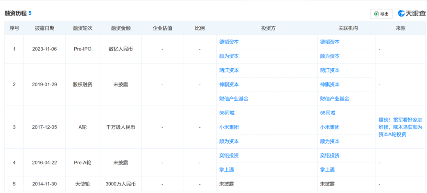
Task: Click the Pre-A轮 round cell
Action: tap(83, 163)
